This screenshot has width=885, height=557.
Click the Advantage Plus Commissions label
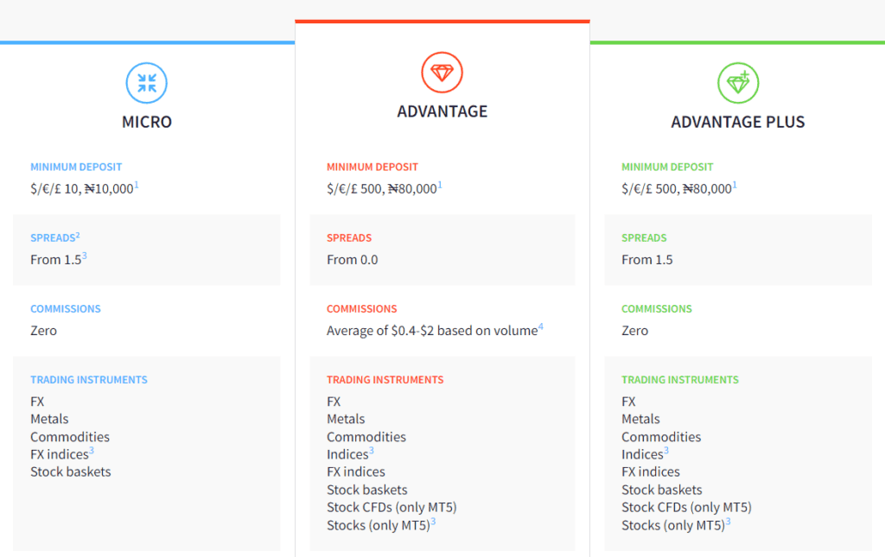(x=657, y=309)
